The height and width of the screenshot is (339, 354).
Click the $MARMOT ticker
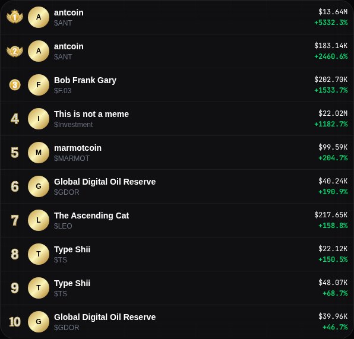tap(72, 159)
